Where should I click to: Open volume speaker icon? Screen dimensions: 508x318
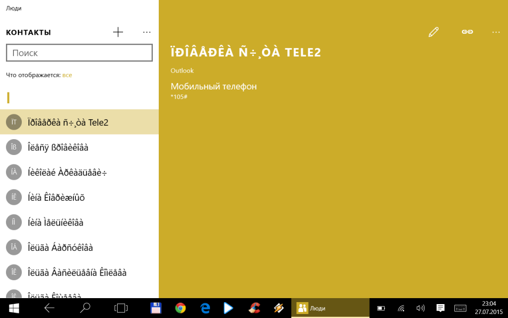point(421,308)
